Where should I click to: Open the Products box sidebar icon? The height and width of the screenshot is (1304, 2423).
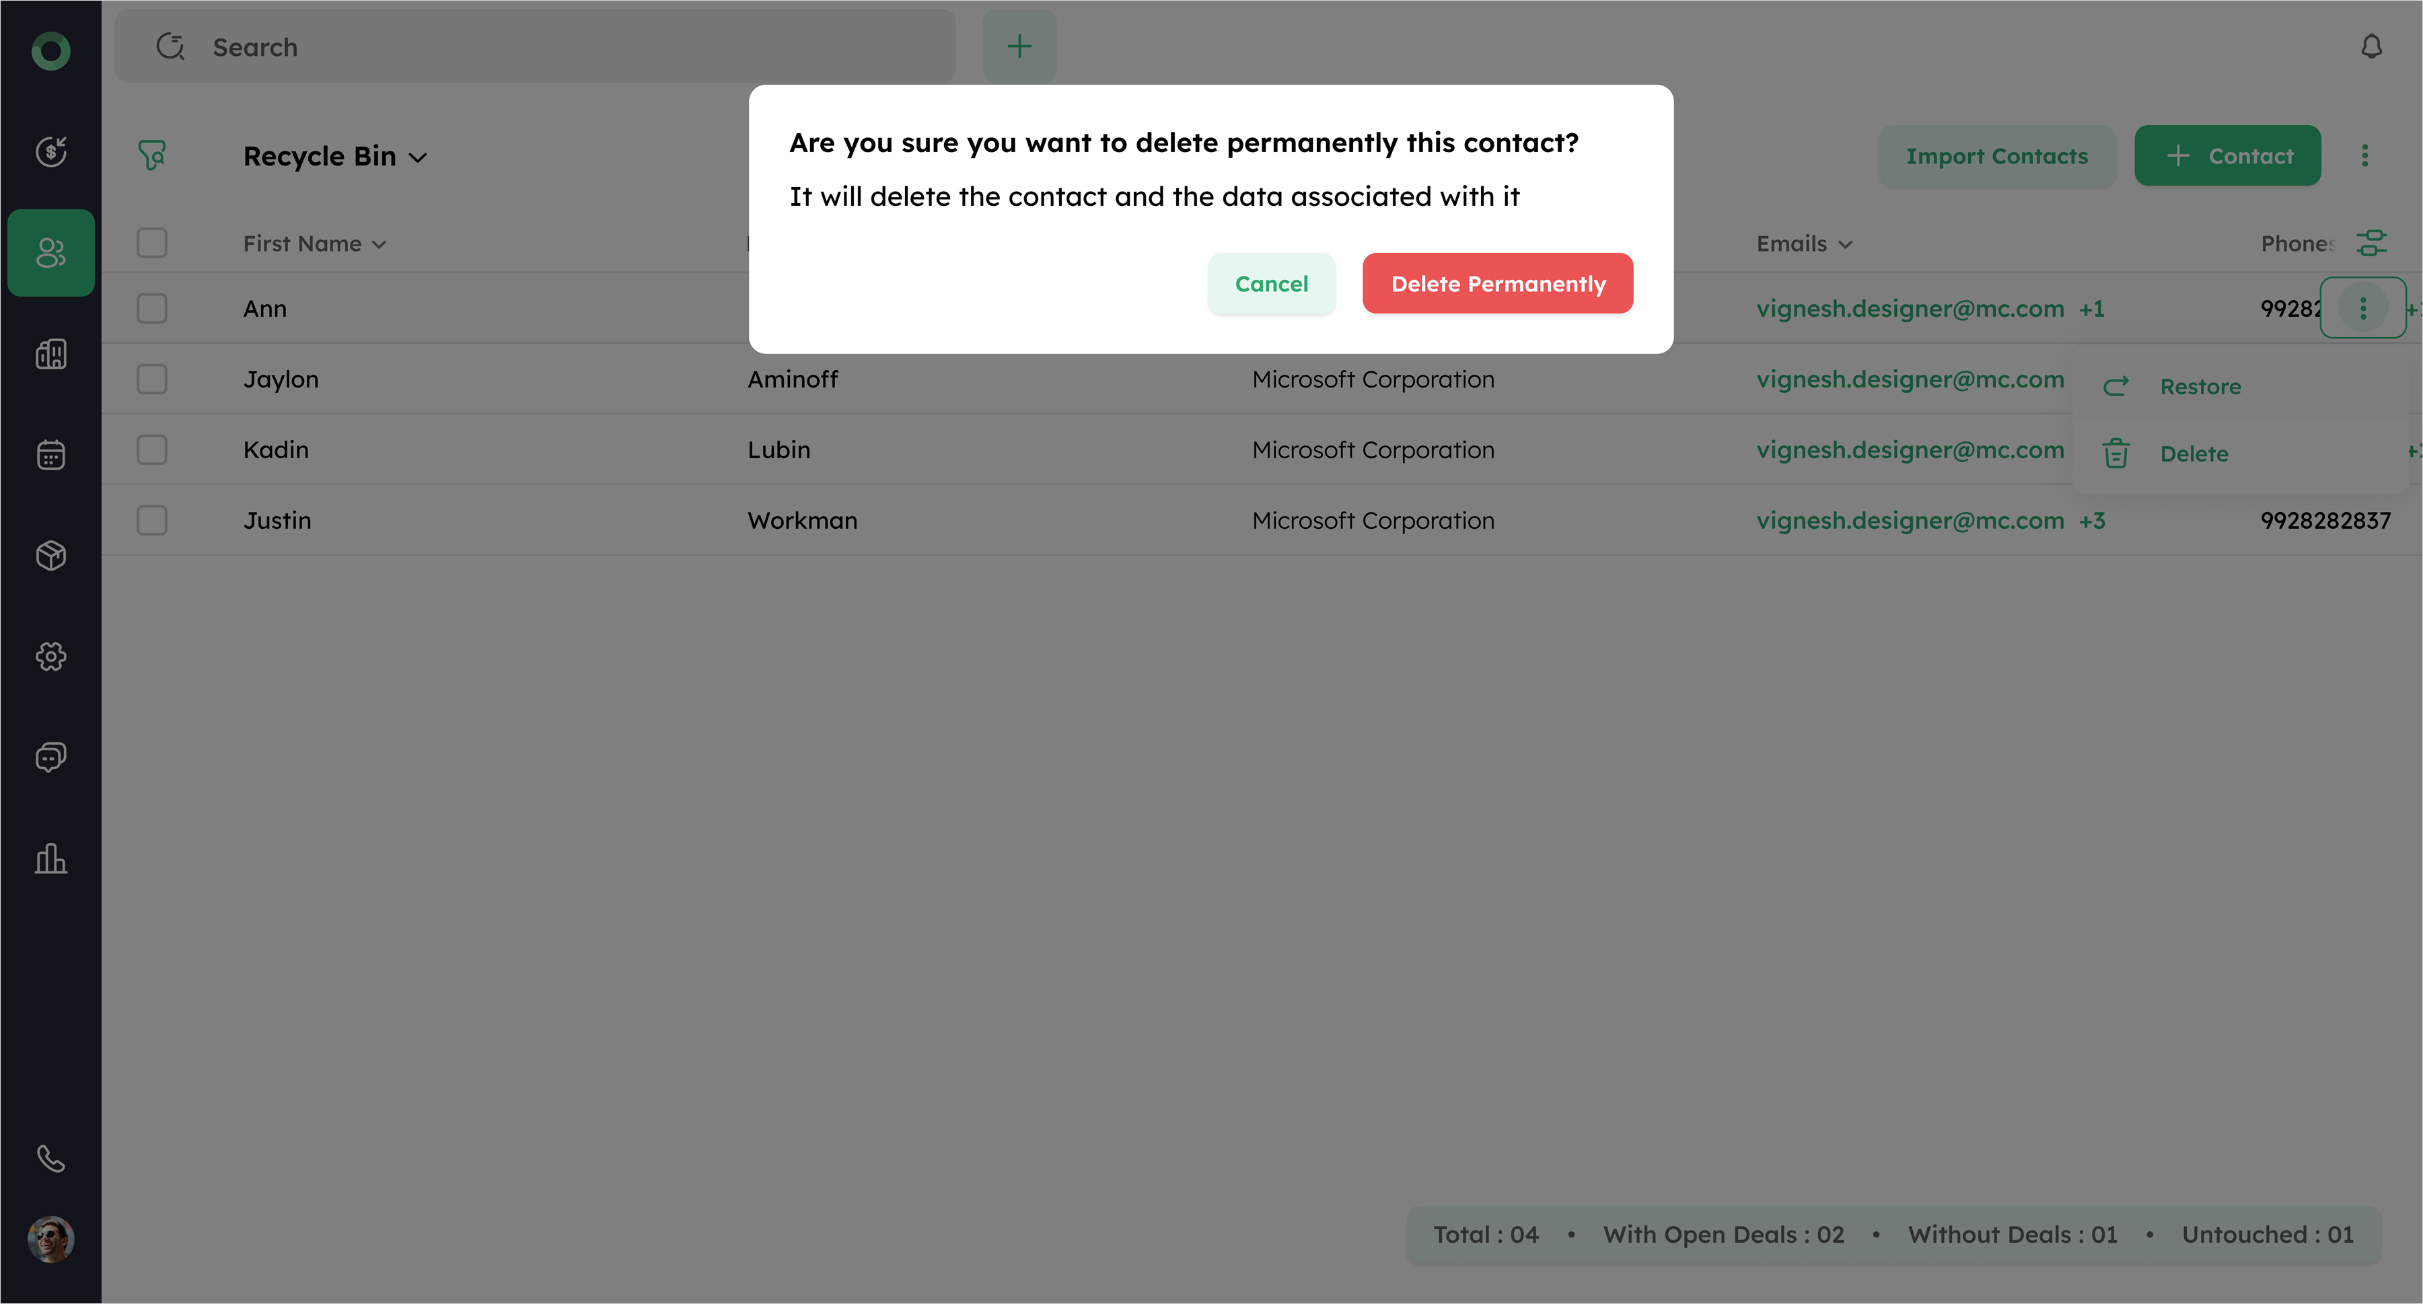(50, 555)
